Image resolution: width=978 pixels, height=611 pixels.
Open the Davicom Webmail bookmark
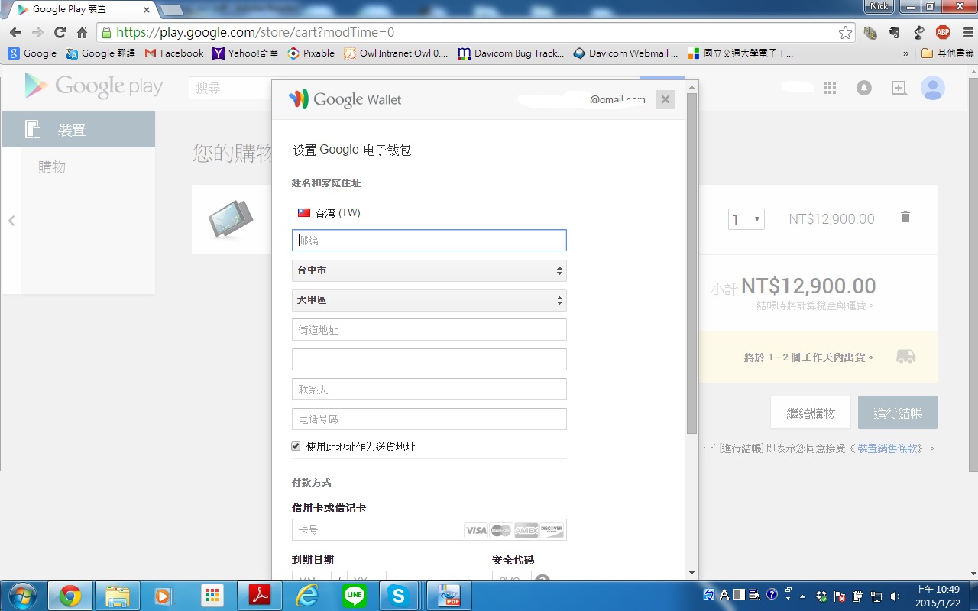point(626,53)
